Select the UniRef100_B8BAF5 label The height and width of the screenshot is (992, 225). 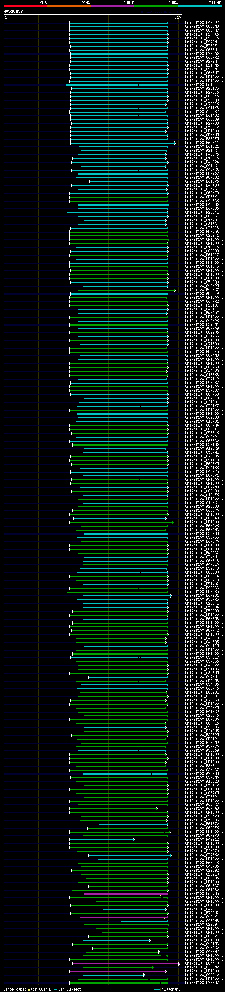click(202, 139)
